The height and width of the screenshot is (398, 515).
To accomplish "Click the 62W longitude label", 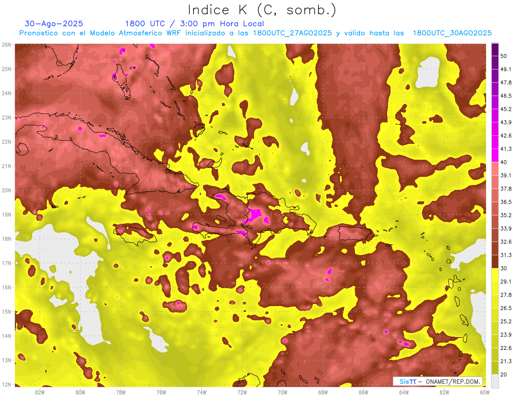I will (444, 392).
